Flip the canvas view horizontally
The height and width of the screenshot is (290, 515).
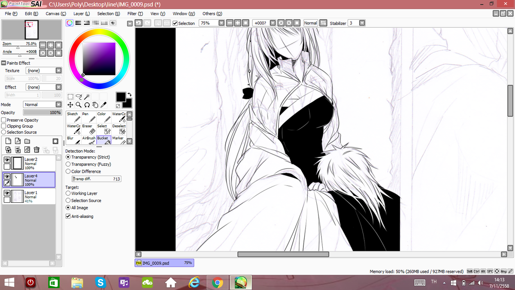(324, 23)
